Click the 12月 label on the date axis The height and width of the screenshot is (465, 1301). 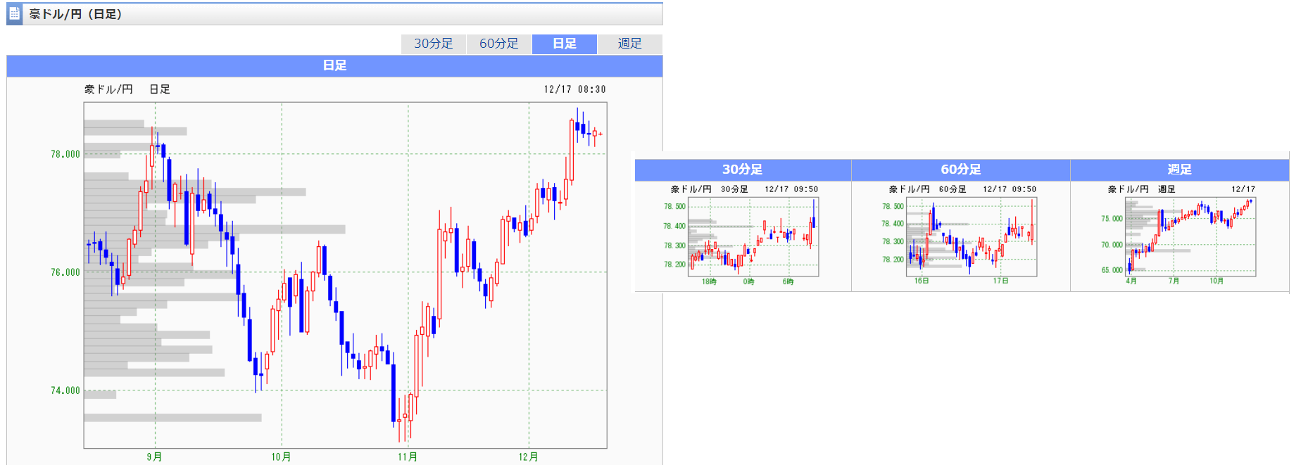coord(529,457)
